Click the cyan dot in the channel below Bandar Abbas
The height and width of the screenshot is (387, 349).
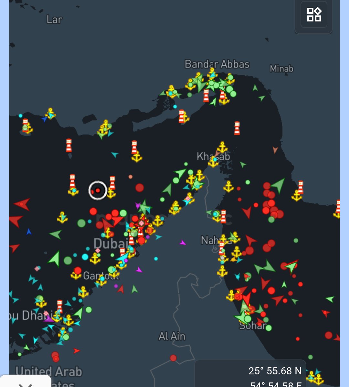coord(175,107)
